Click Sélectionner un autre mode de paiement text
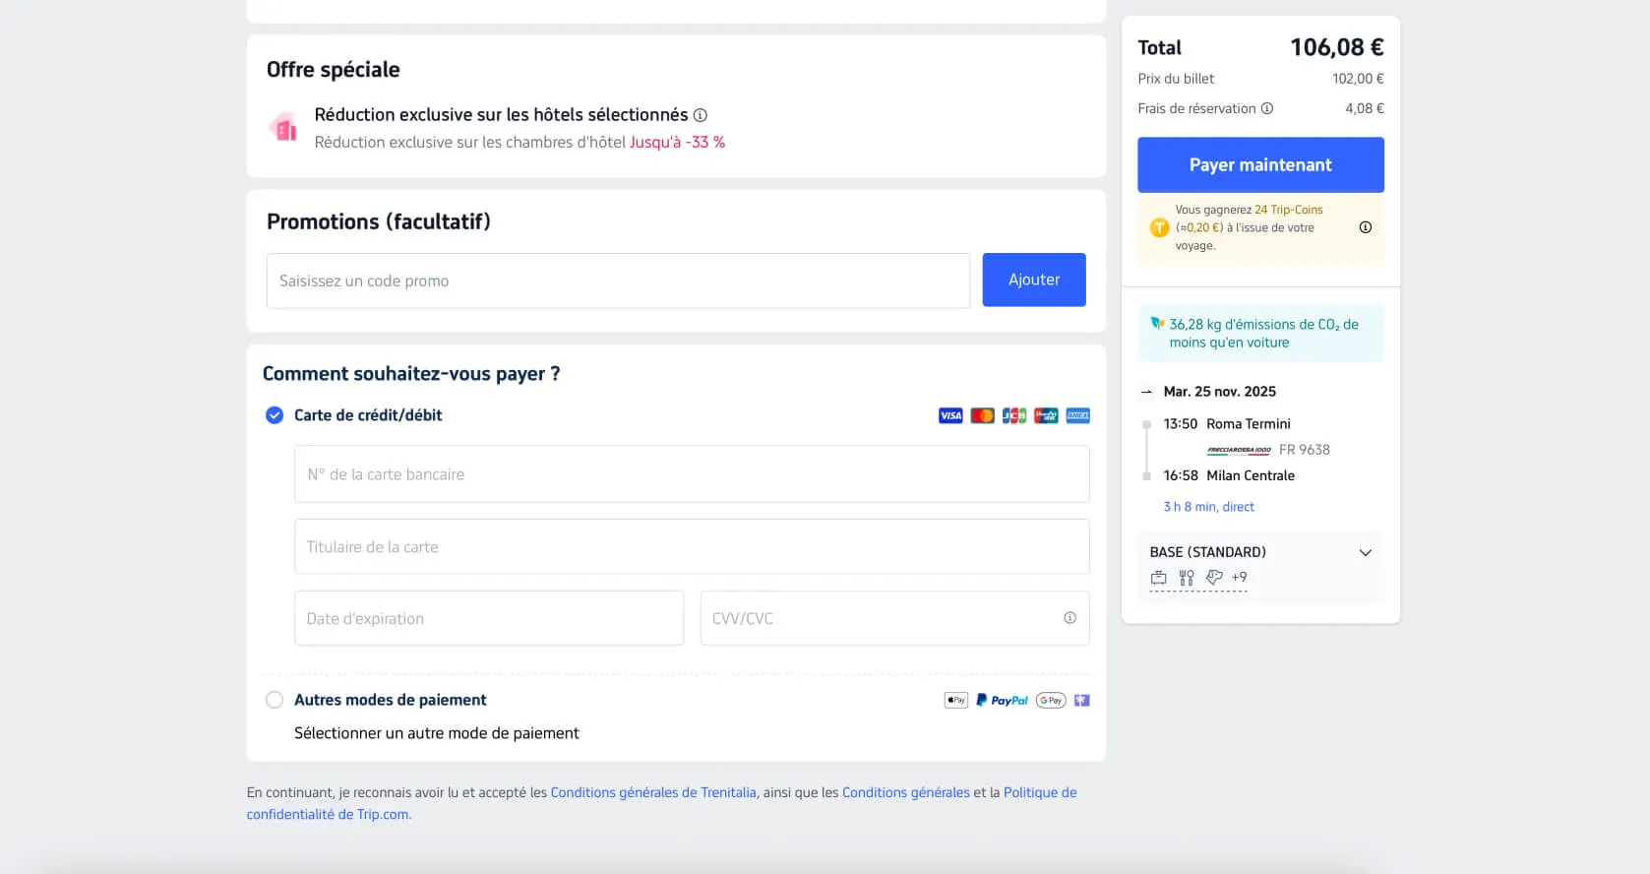 click(x=437, y=733)
